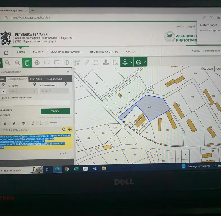Screen dimensions: 221x216
Task: Click the rectangle remove-selection tool
Action: [x=57, y=62]
